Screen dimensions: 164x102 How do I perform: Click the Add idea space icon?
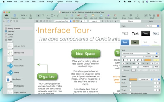(x=31, y=15)
